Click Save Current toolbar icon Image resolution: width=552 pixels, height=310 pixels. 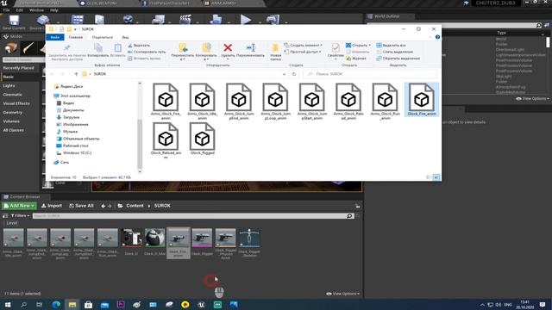[14, 22]
